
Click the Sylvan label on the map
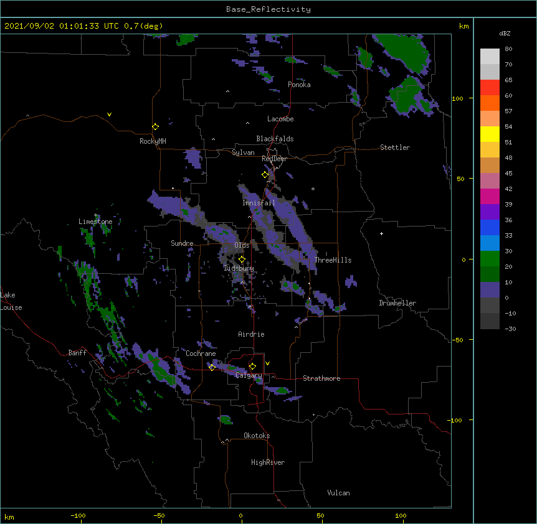(243, 152)
